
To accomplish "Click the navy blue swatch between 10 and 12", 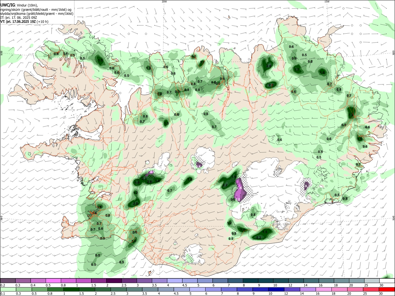I will (276, 290).
